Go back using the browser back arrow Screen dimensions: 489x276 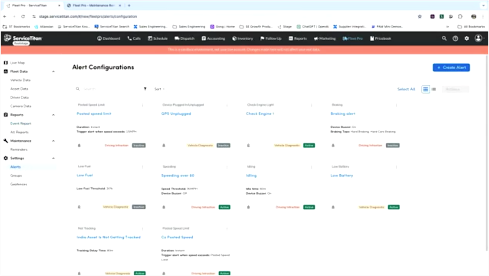5,16
